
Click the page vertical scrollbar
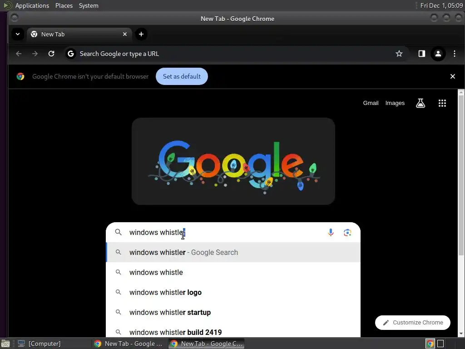coord(461,175)
